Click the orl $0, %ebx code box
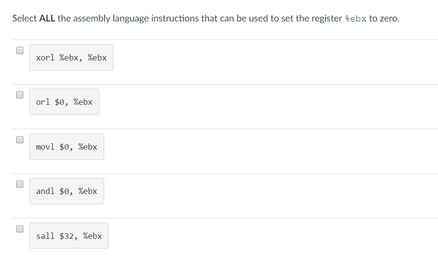 (x=64, y=102)
